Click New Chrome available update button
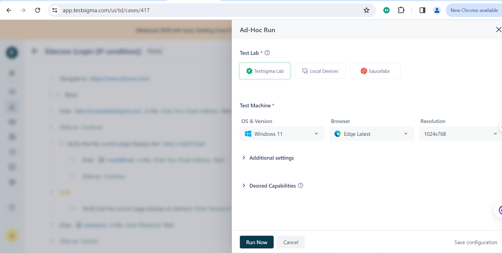The height and width of the screenshot is (254, 502). pos(474,10)
